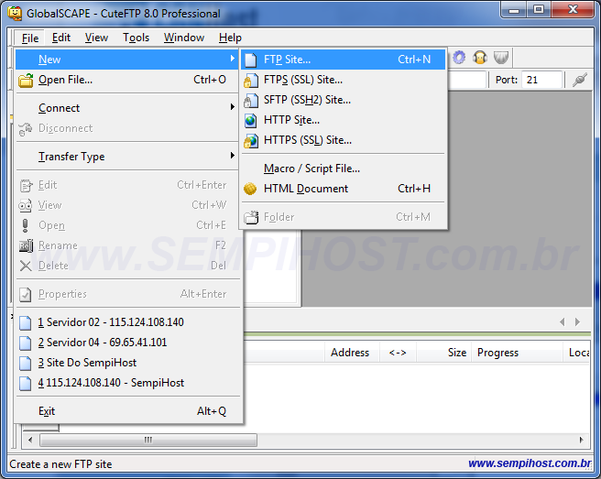Choose Exit from the File menu

pyautogui.click(x=129, y=411)
